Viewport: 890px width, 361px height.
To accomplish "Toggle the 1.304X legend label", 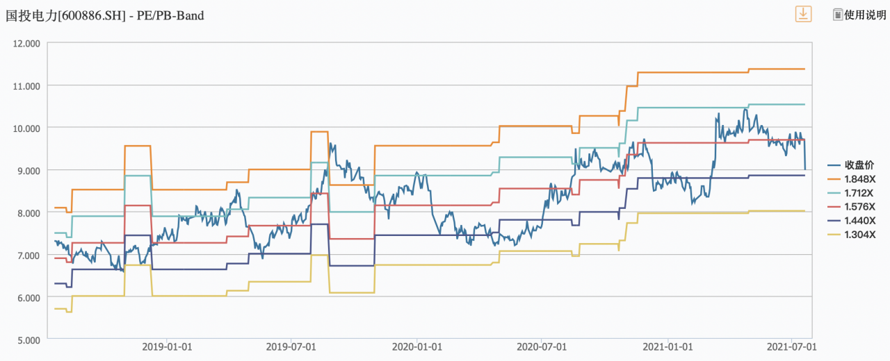I will [859, 235].
